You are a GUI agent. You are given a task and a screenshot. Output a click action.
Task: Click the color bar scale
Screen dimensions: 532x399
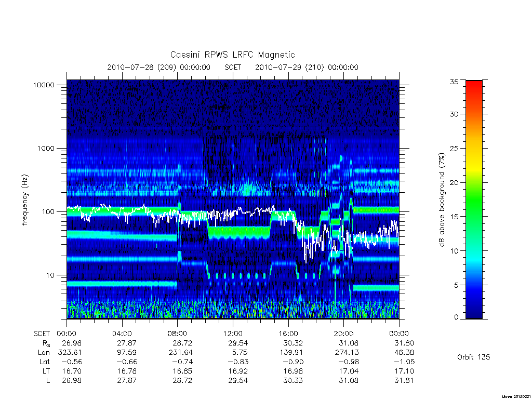click(x=474, y=199)
